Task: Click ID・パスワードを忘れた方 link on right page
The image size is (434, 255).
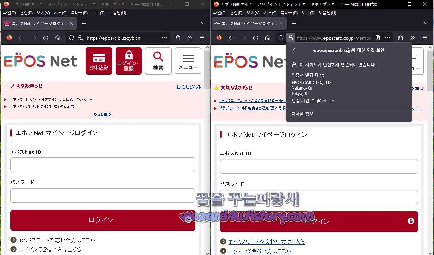Action: pyautogui.click(x=267, y=242)
